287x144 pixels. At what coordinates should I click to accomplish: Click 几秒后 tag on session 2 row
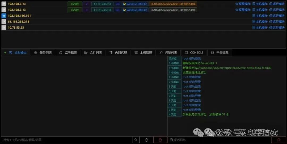[75, 4]
